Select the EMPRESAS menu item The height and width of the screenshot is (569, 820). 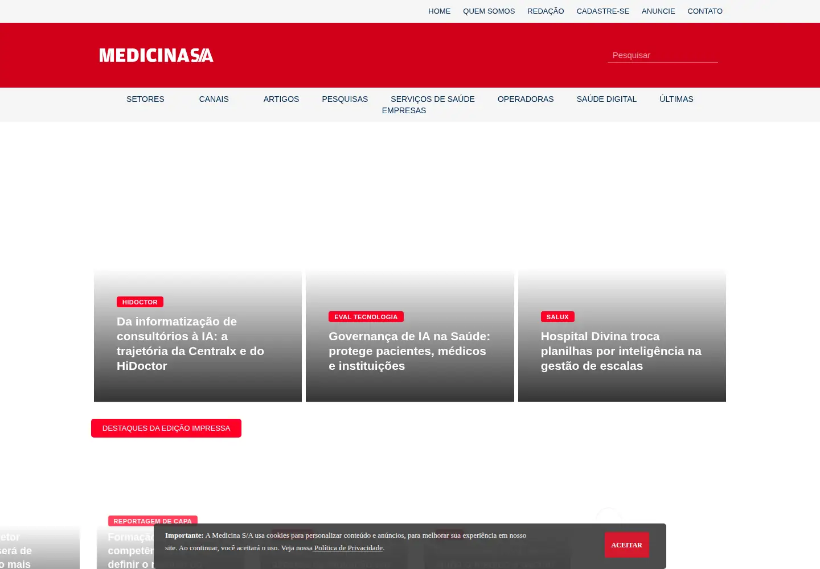pos(404,110)
